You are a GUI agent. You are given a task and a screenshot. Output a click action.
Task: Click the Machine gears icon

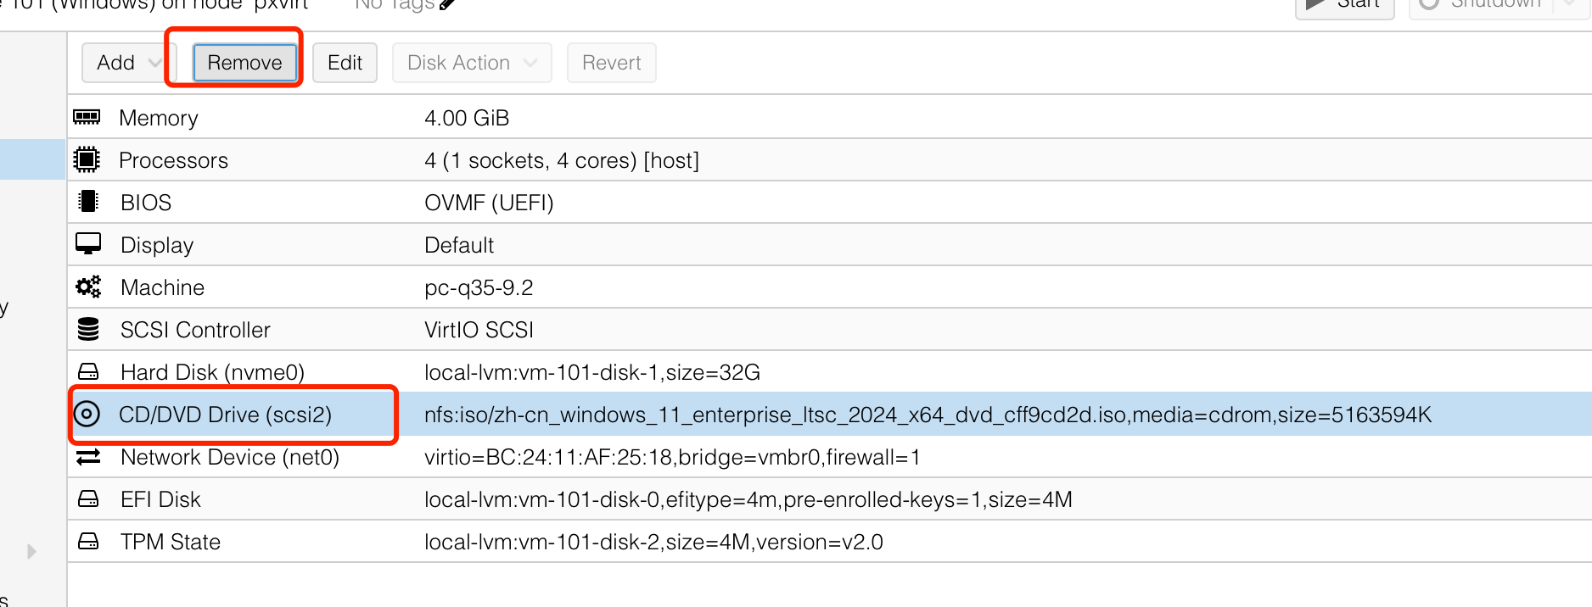tap(87, 287)
